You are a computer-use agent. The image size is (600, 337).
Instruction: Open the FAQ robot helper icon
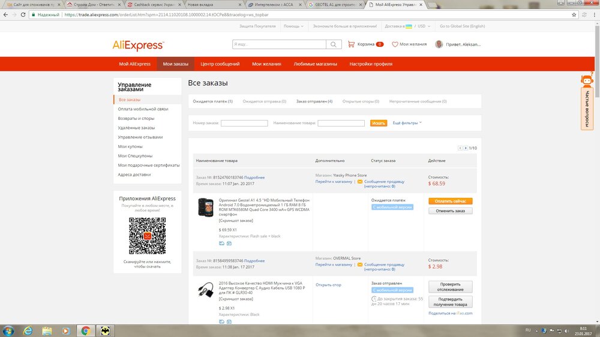click(587, 80)
